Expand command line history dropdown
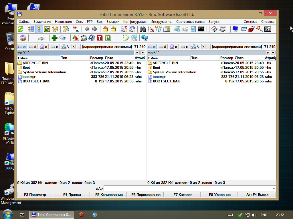Screen dimensions: 293x219 pyautogui.click(x=274, y=188)
